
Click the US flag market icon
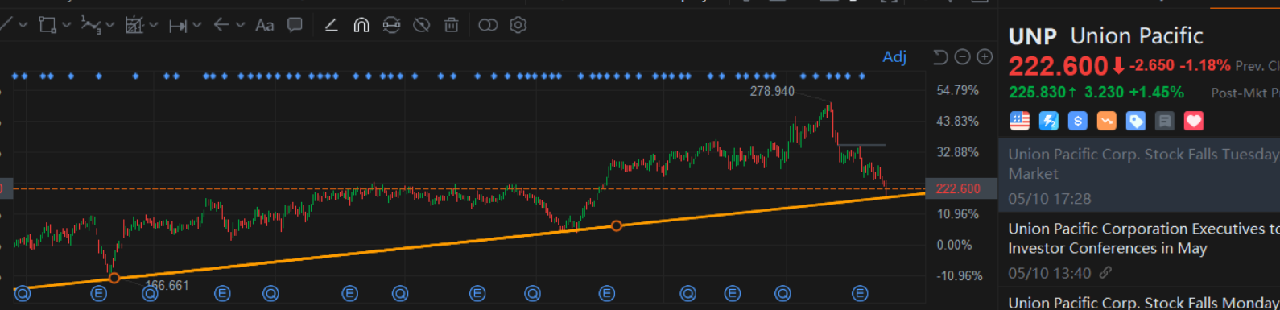1020,121
